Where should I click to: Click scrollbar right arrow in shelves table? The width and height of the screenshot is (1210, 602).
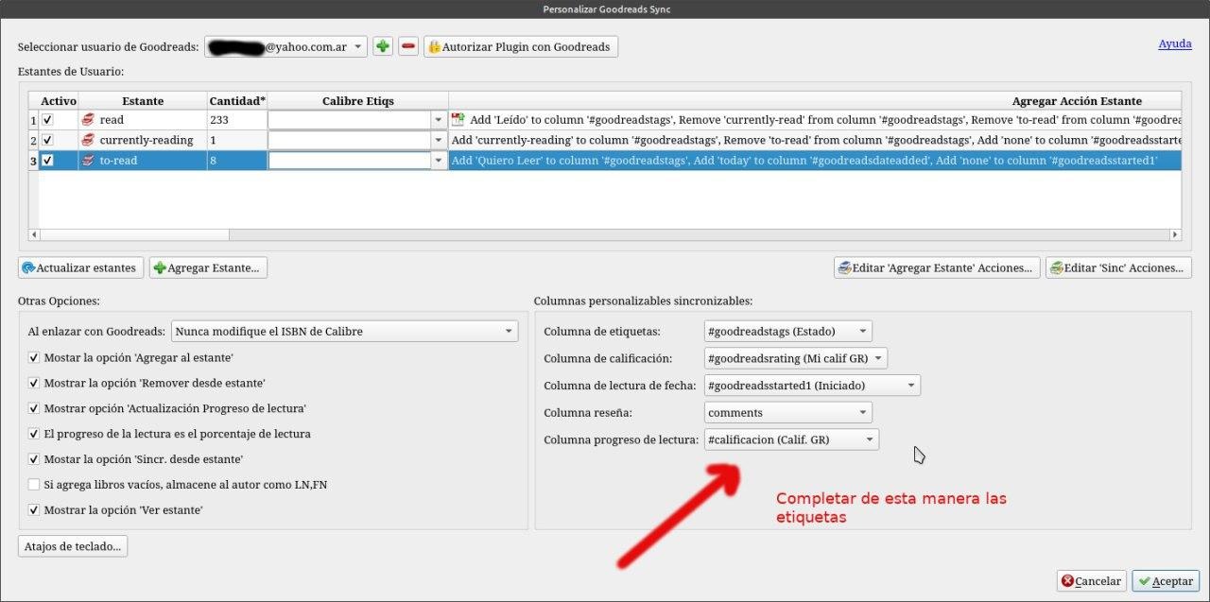pyautogui.click(x=1176, y=234)
